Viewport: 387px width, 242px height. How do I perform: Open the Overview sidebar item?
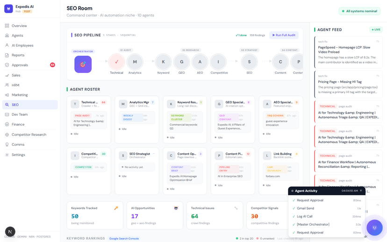[x=30, y=26]
